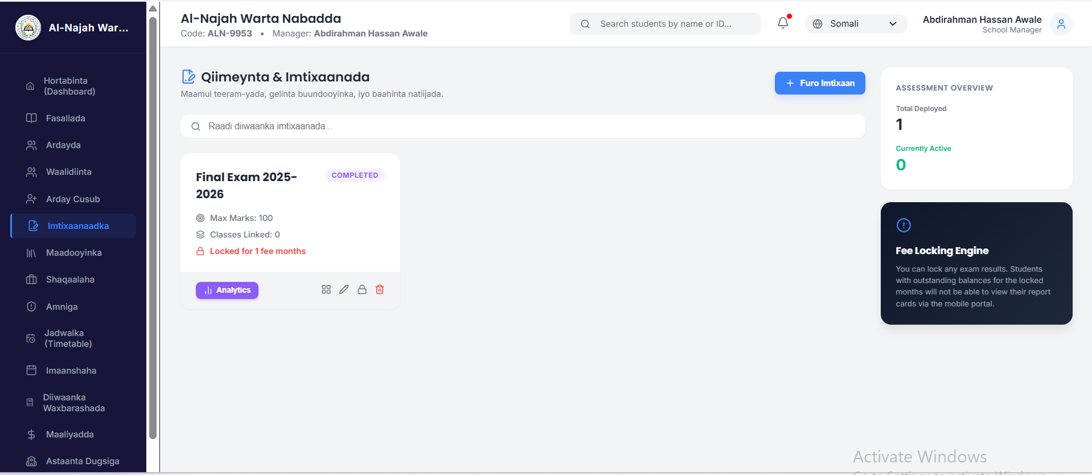The width and height of the screenshot is (1092, 475).
Task: Click the Qiimeynta & Imtixaanada heading icon
Action: click(x=188, y=76)
